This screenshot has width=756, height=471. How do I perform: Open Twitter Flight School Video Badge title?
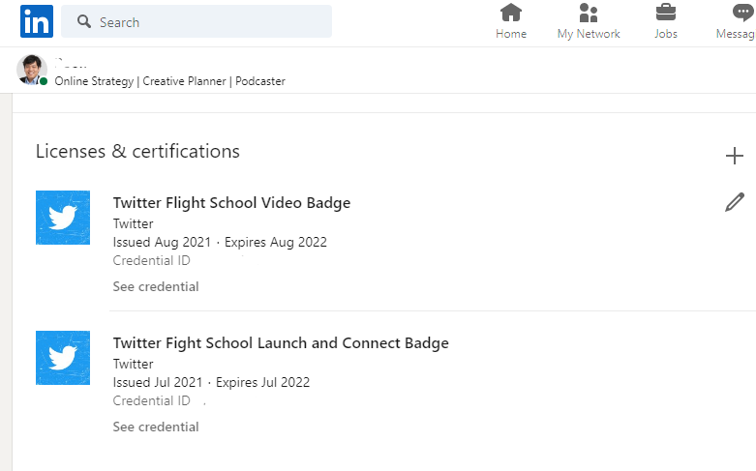pyautogui.click(x=231, y=203)
